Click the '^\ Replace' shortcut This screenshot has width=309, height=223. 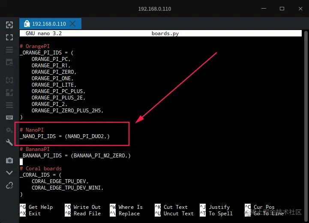point(125,214)
